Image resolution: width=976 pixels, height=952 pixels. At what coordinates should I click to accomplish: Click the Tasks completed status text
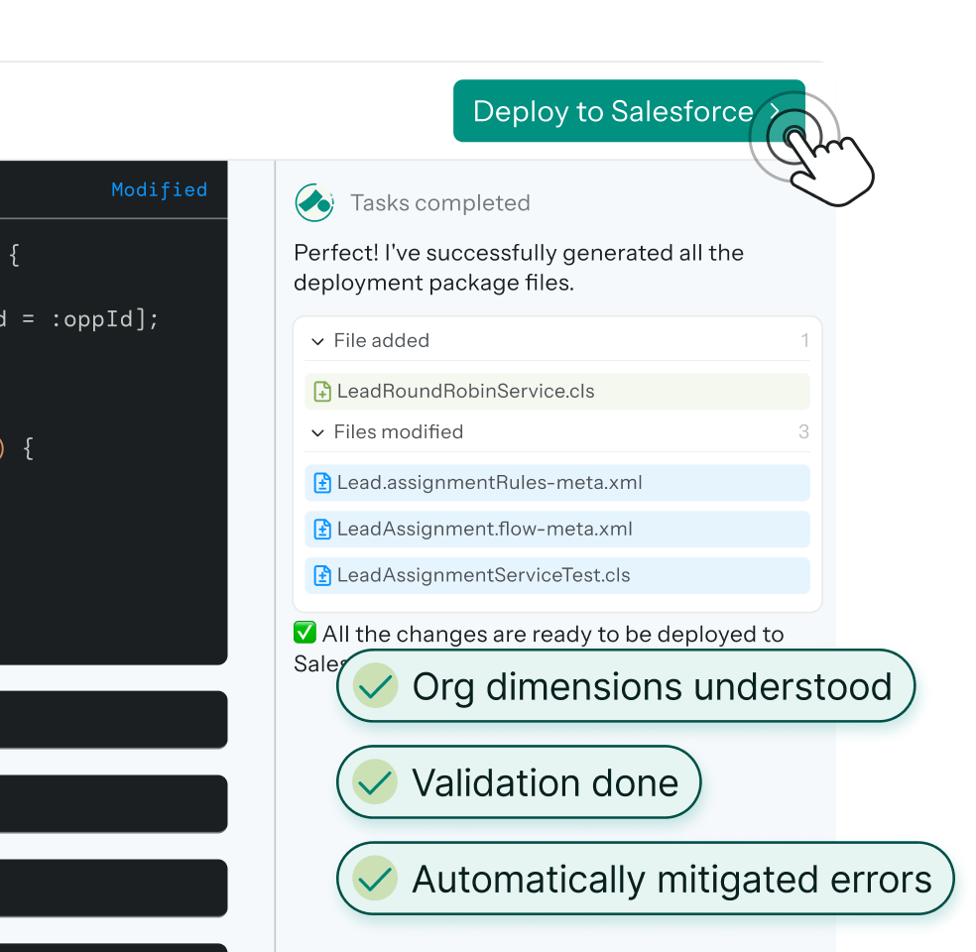pyautogui.click(x=440, y=203)
